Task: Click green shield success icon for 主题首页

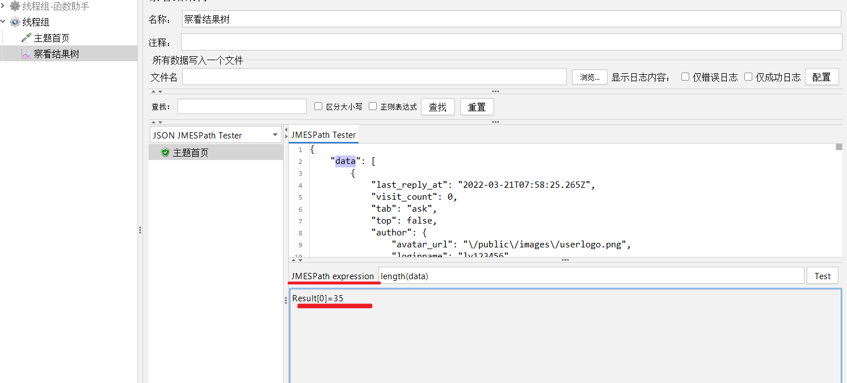Action: pyautogui.click(x=165, y=153)
